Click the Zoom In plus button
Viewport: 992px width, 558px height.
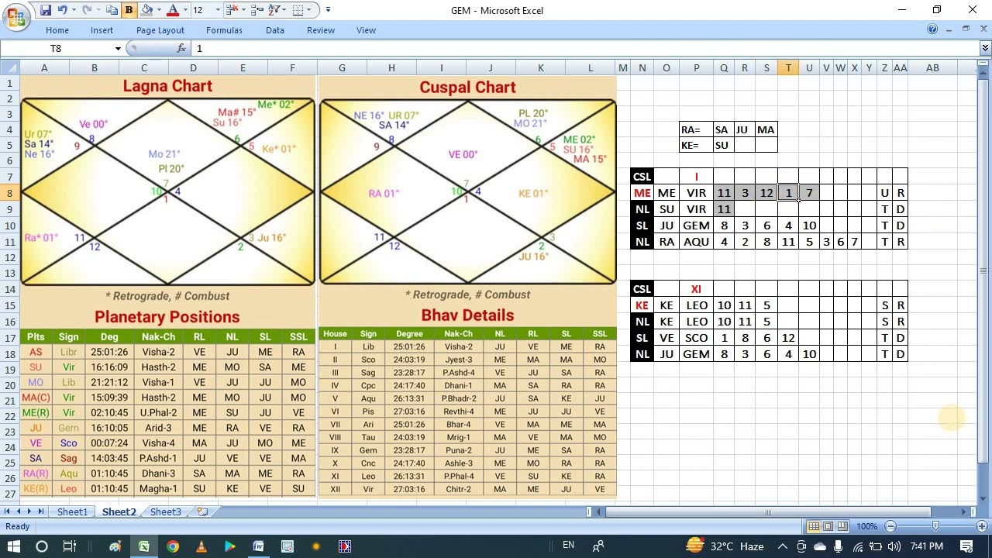click(980, 526)
